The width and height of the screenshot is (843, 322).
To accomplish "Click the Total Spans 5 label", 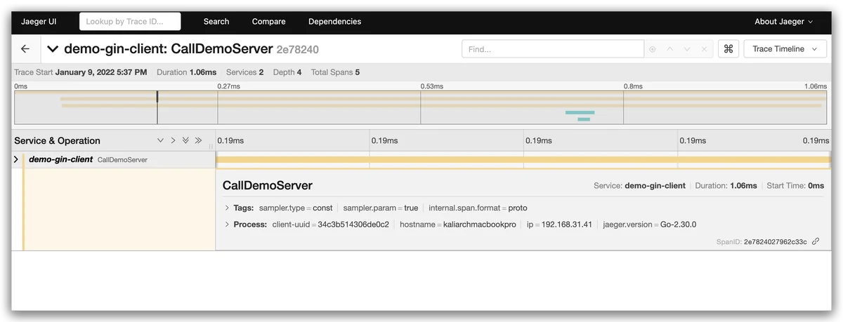I will pyautogui.click(x=336, y=72).
